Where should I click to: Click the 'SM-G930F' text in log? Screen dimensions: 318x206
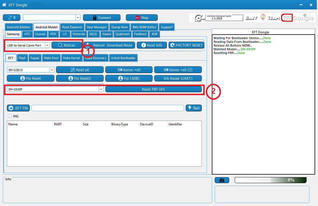click(248, 49)
